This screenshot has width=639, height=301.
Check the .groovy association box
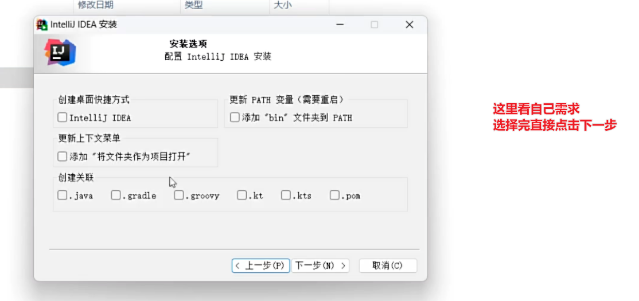[179, 196]
